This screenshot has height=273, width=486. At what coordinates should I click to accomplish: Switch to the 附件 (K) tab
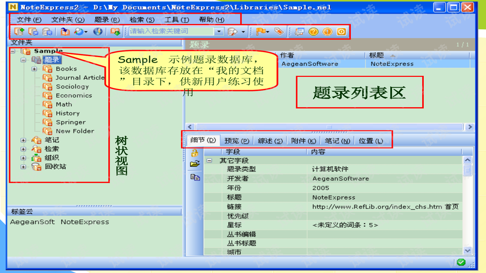click(303, 141)
